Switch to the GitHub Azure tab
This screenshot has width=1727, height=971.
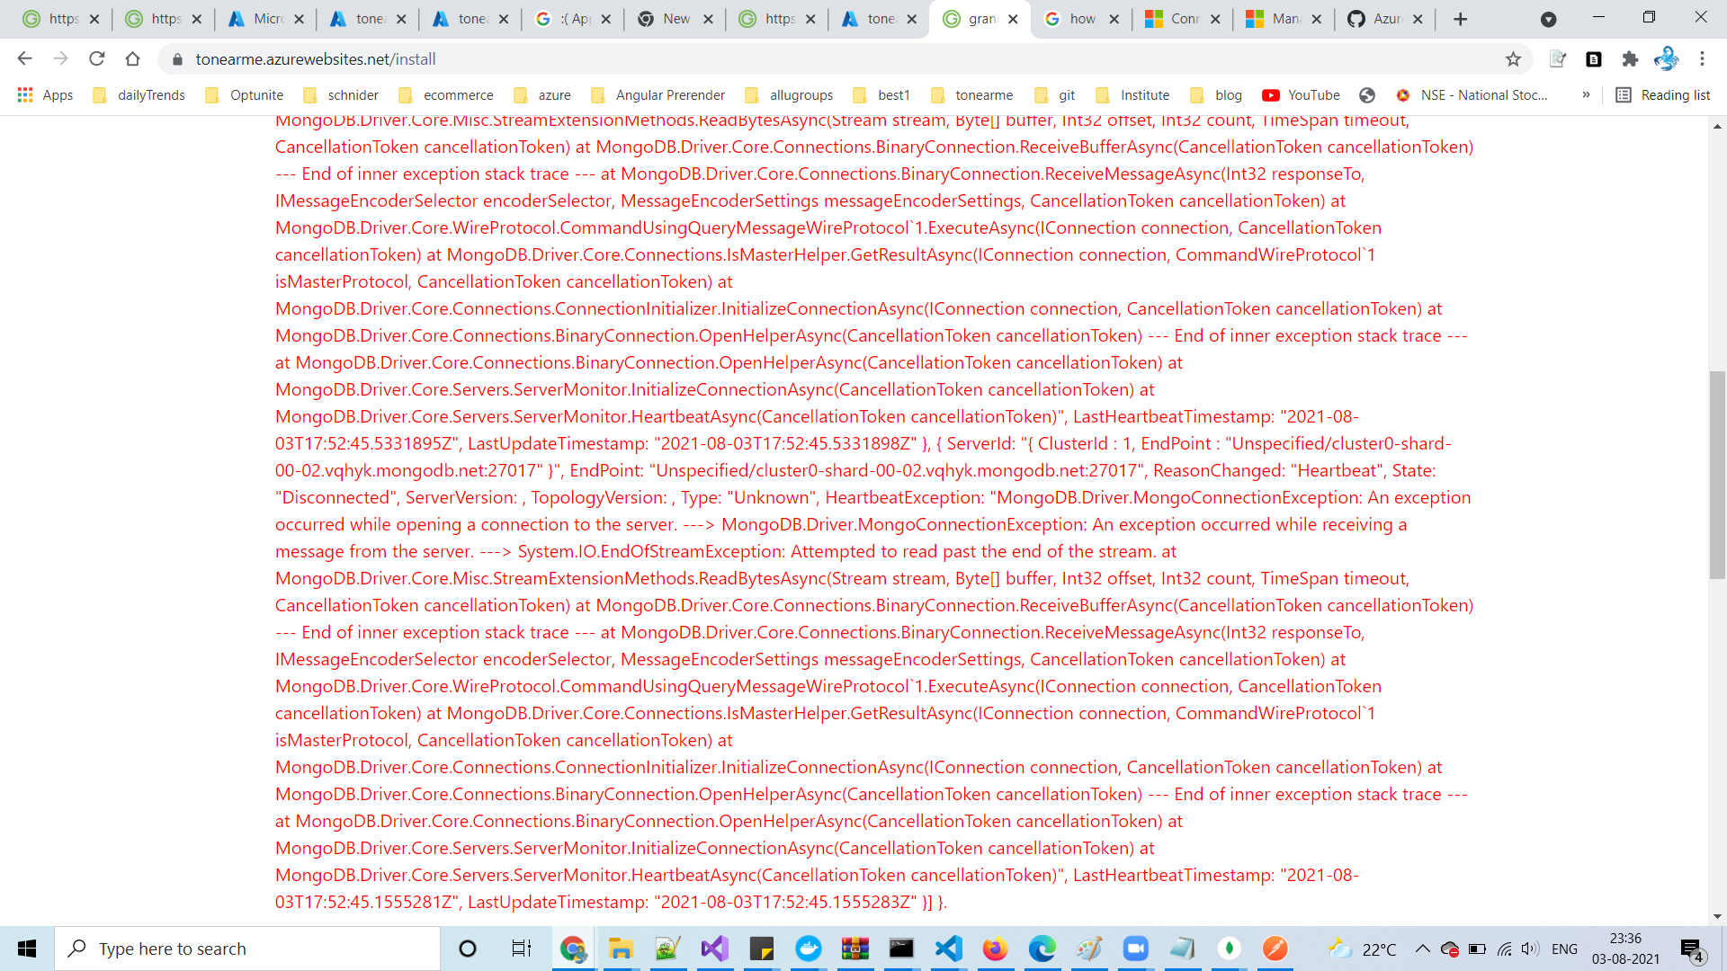(x=1382, y=18)
